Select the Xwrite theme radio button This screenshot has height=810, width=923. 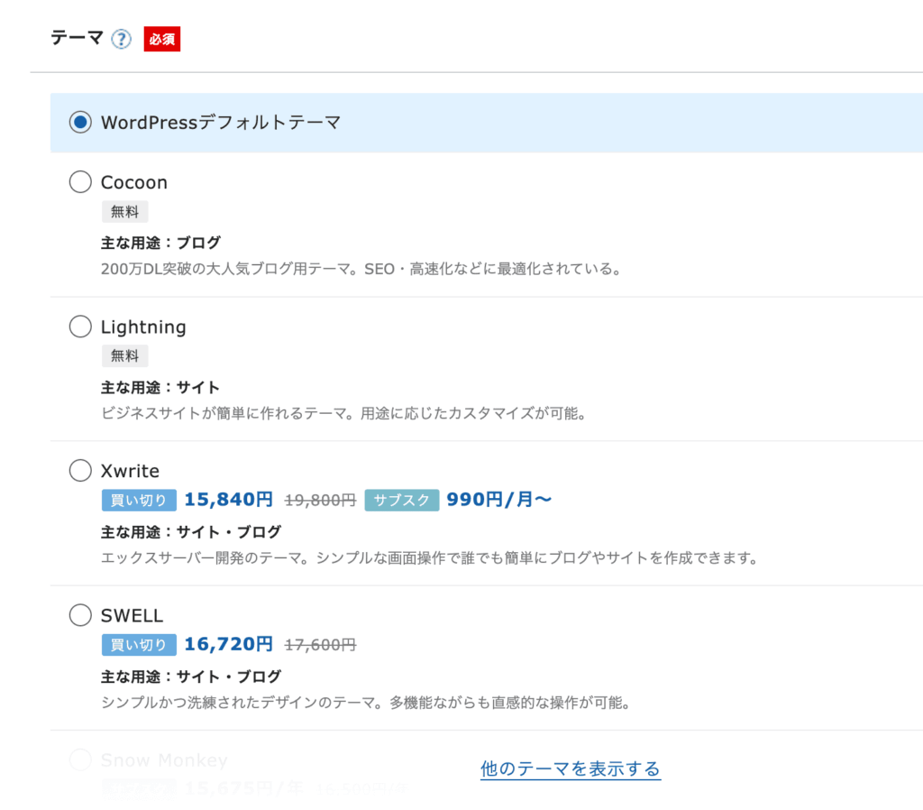tap(79, 470)
